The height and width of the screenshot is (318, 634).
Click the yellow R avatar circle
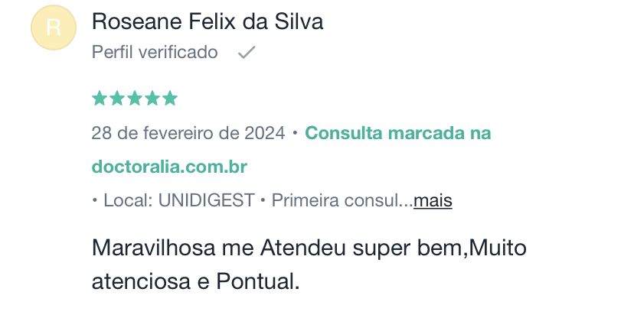coord(54,28)
